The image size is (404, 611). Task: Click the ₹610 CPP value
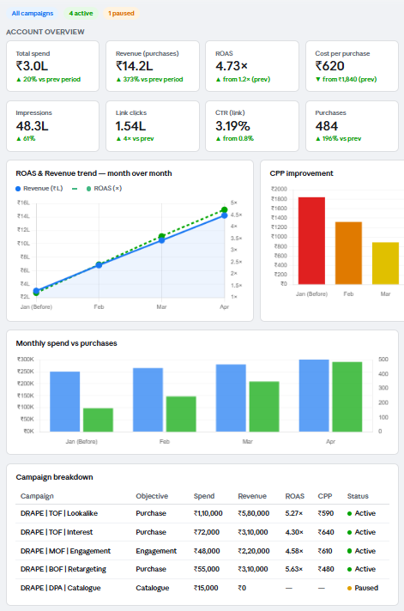325,551
